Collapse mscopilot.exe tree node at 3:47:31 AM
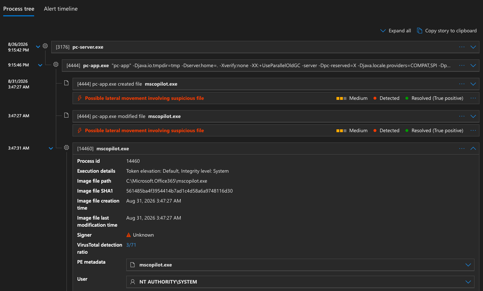Image resolution: width=483 pixels, height=291 pixels. (x=51, y=149)
